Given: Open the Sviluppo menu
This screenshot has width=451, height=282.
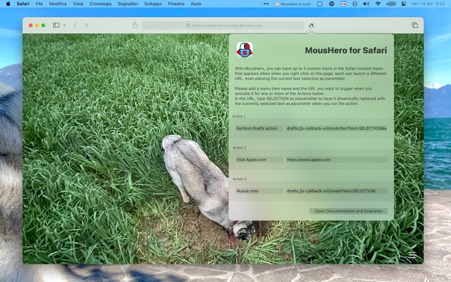Looking at the screenshot, I should click(153, 4).
